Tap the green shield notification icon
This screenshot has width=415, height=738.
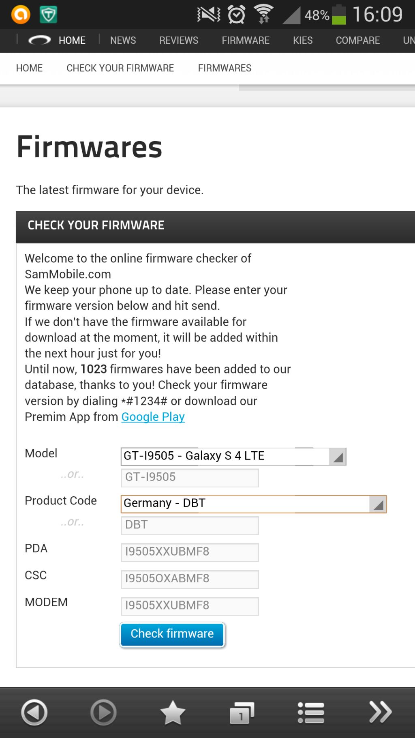(48, 15)
